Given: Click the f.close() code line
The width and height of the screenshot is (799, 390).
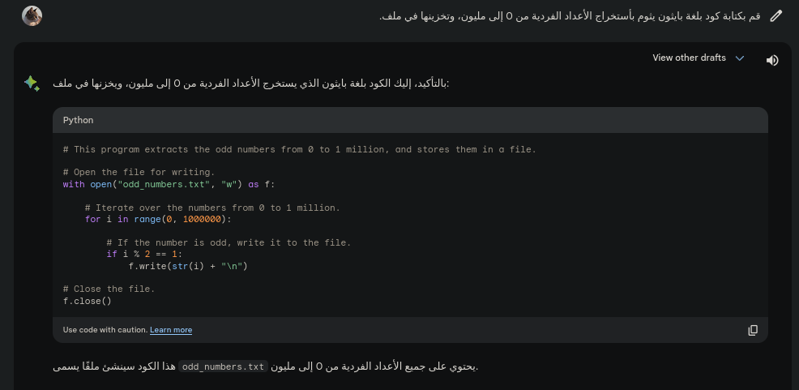Looking at the screenshot, I should click(87, 301).
